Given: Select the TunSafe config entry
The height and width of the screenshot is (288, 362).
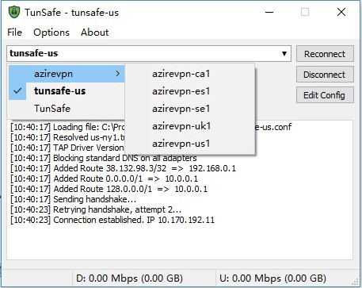Looking at the screenshot, I should click(67, 109).
